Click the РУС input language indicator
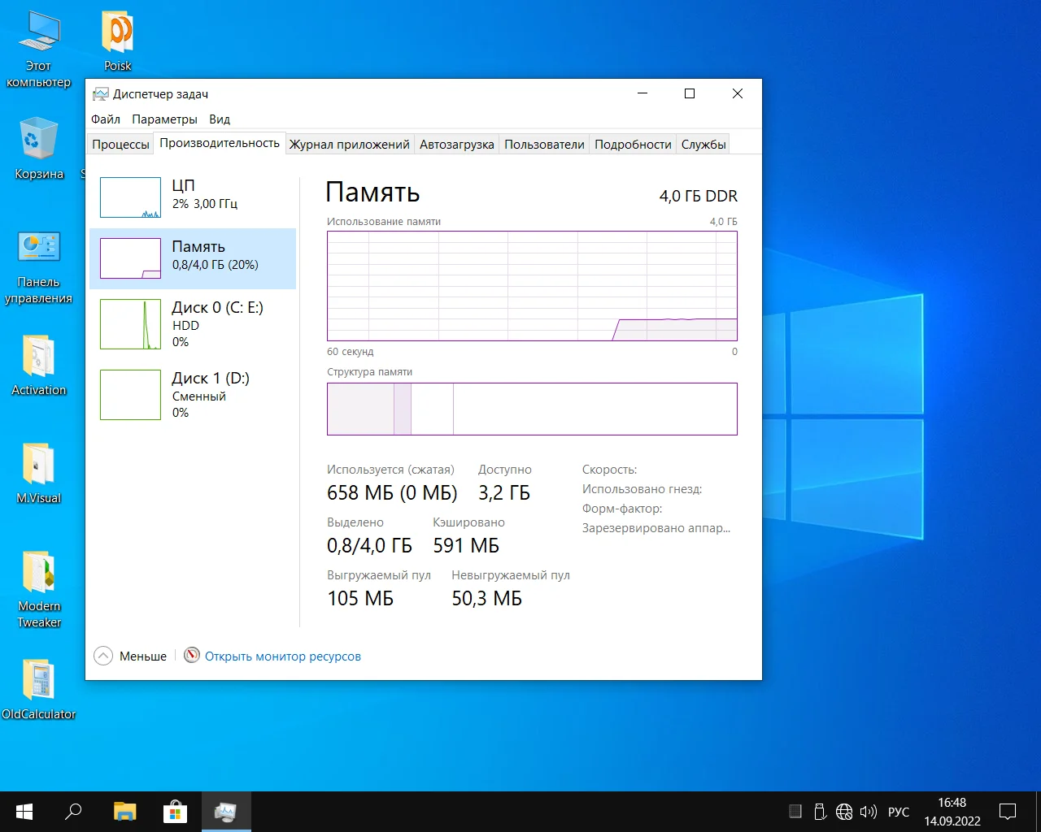The image size is (1041, 832). pos(899,812)
